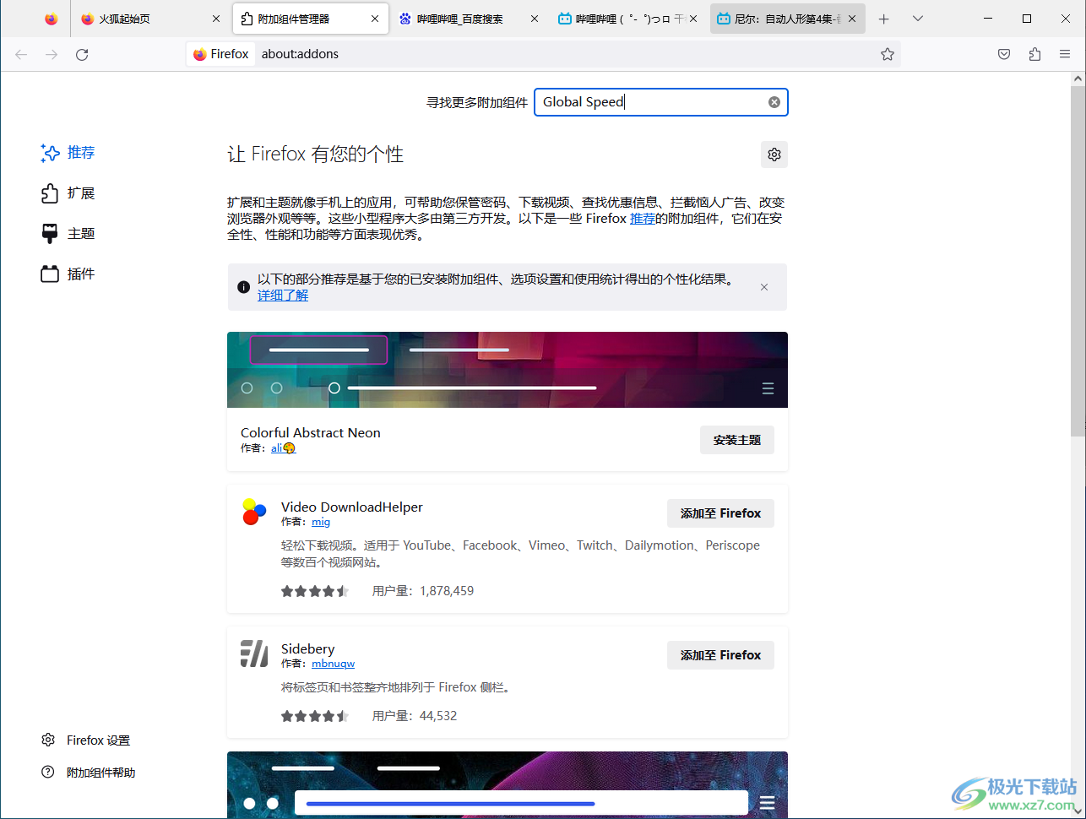Click the Colorful Abstract Neon theme preview
1086x819 pixels.
pos(508,370)
